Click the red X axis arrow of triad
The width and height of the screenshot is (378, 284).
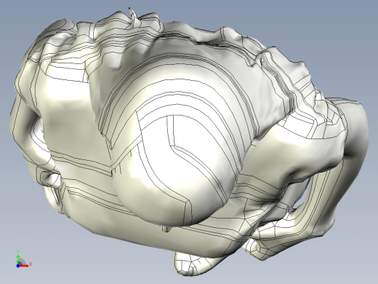24,266
